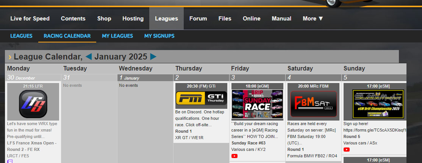This screenshot has height=163, width=422.
Task: Open LFS France Xmas Open Round 2 link
Action: click(x=32, y=146)
